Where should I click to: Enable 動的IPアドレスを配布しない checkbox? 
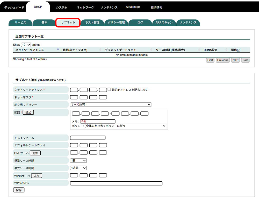[x=109, y=89]
